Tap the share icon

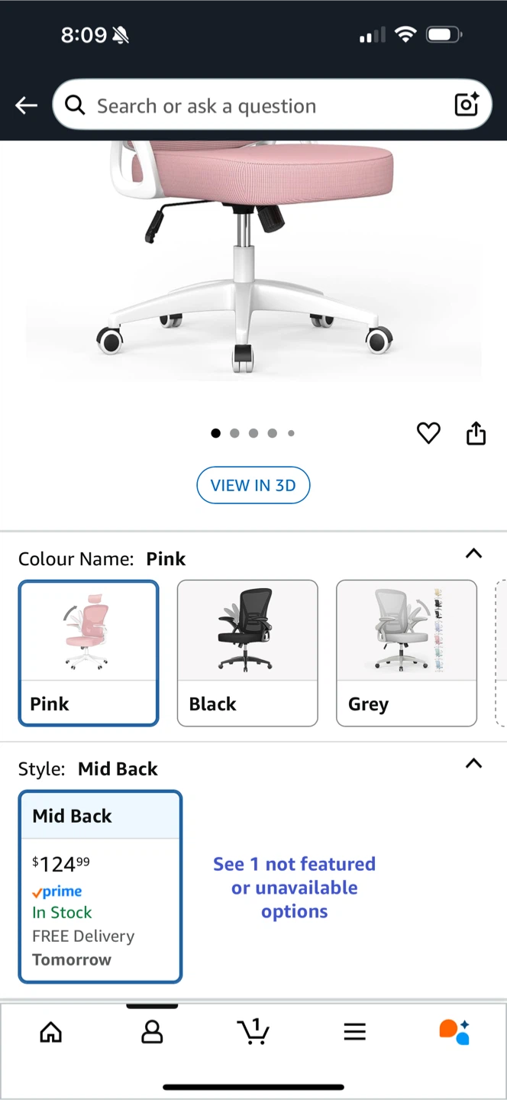[x=476, y=433]
